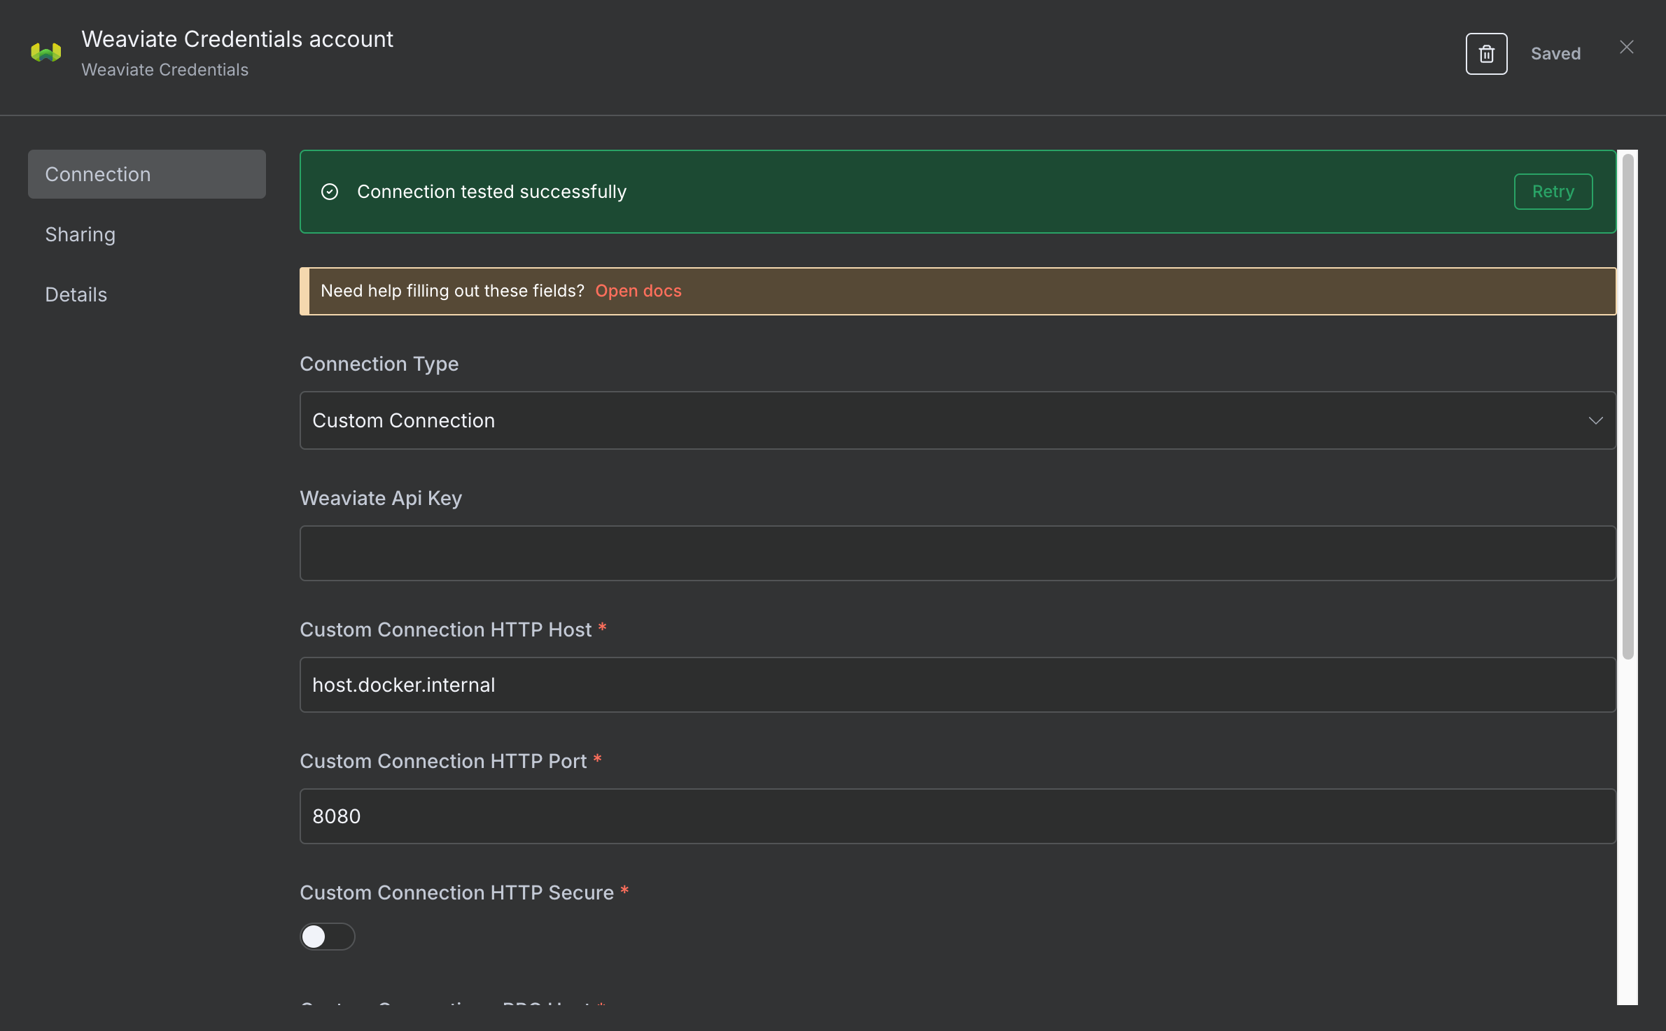The width and height of the screenshot is (1666, 1031).
Task: Select the Connection tab
Action: (98, 173)
